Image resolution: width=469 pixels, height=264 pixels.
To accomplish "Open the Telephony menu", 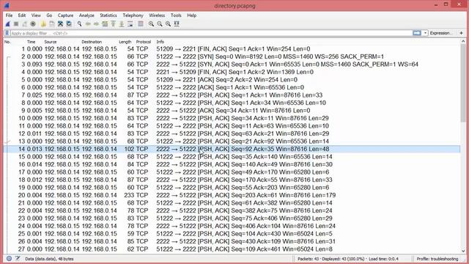I will click(x=133, y=15).
